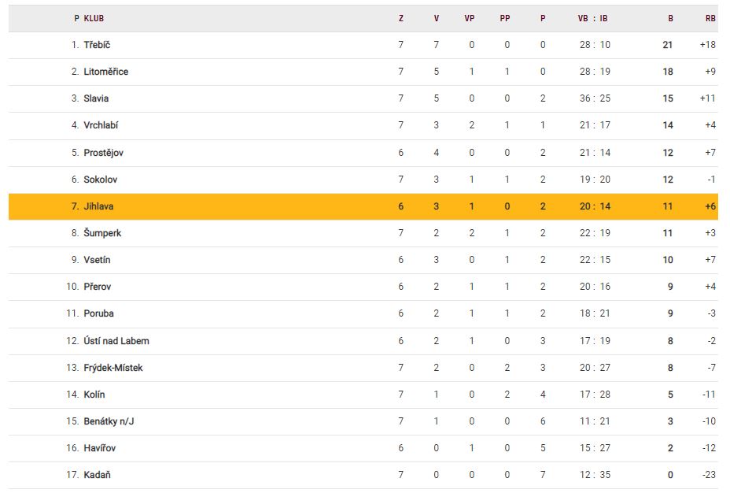Viewport: 730px width, 493px height.
Task: Click the Prostějov team name
Action: (103, 153)
